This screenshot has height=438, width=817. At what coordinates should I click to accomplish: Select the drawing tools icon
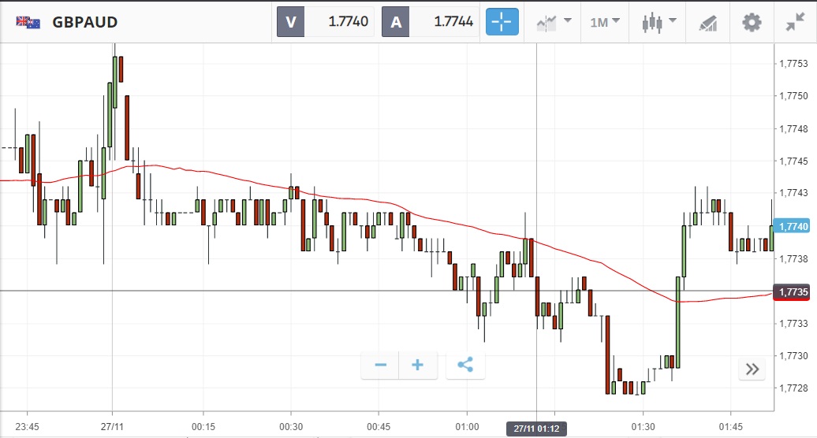(708, 22)
